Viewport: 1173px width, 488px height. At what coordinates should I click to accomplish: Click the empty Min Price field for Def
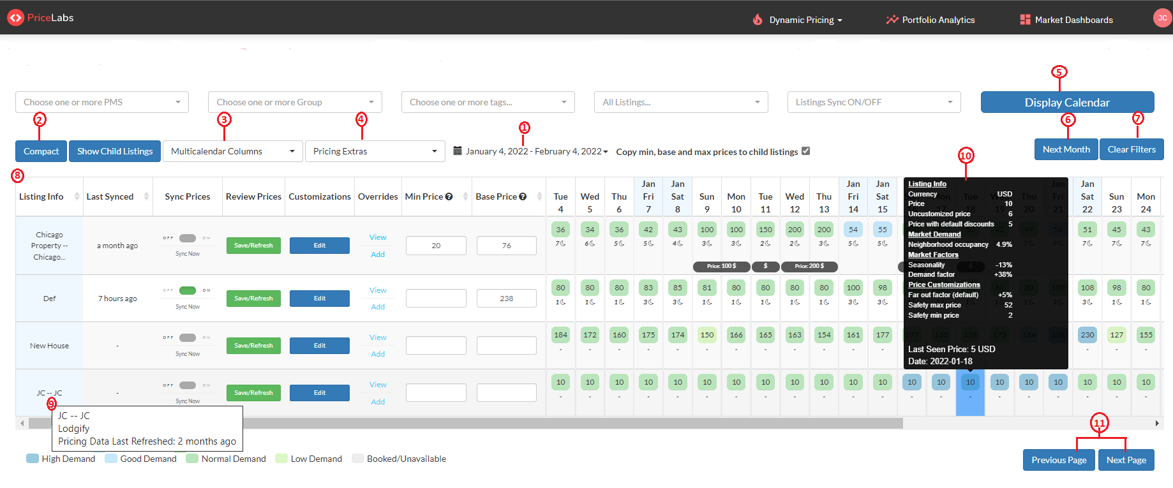[x=436, y=299]
